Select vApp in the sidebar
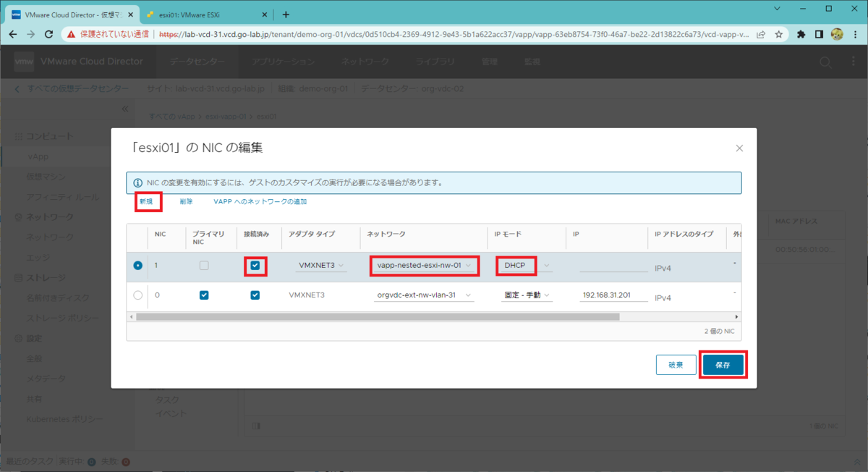This screenshot has width=868, height=472. [x=39, y=156]
